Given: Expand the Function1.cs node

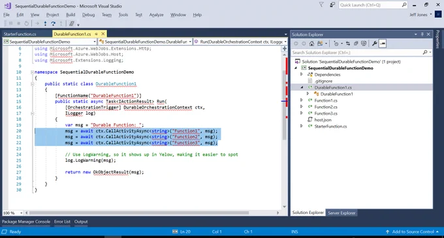Looking at the screenshot, I should (x=302, y=100).
